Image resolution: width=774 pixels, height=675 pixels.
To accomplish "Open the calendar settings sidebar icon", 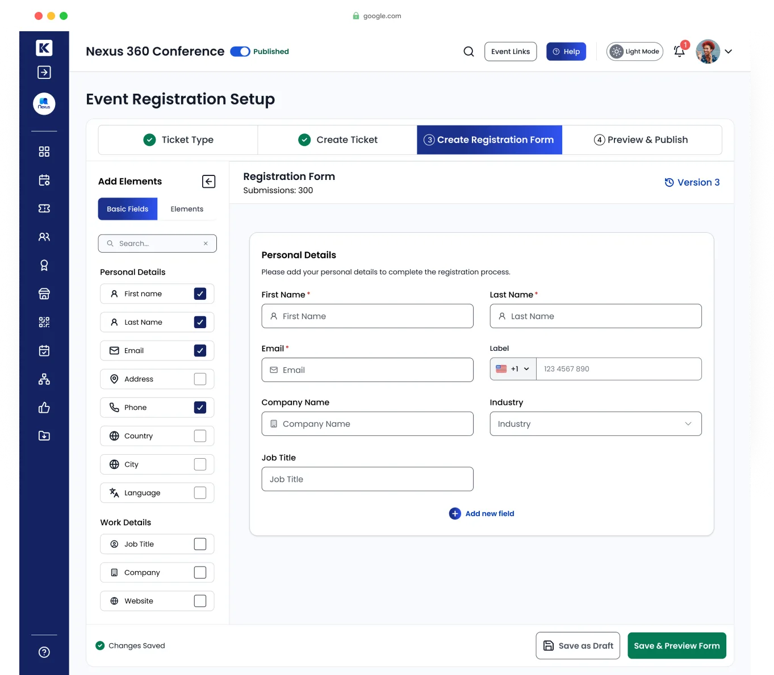I will tap(44, 180).
